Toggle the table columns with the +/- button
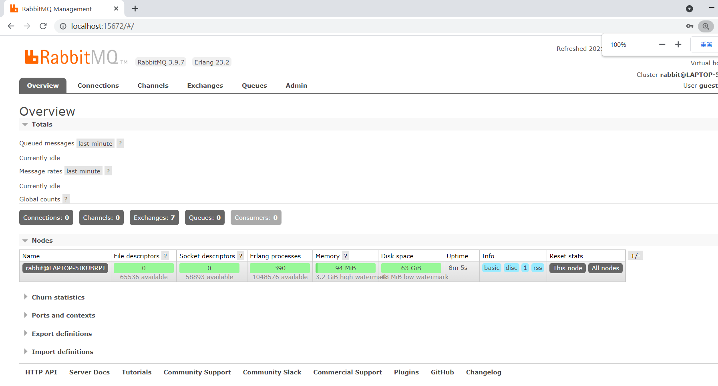 click(x=636, y=255)
